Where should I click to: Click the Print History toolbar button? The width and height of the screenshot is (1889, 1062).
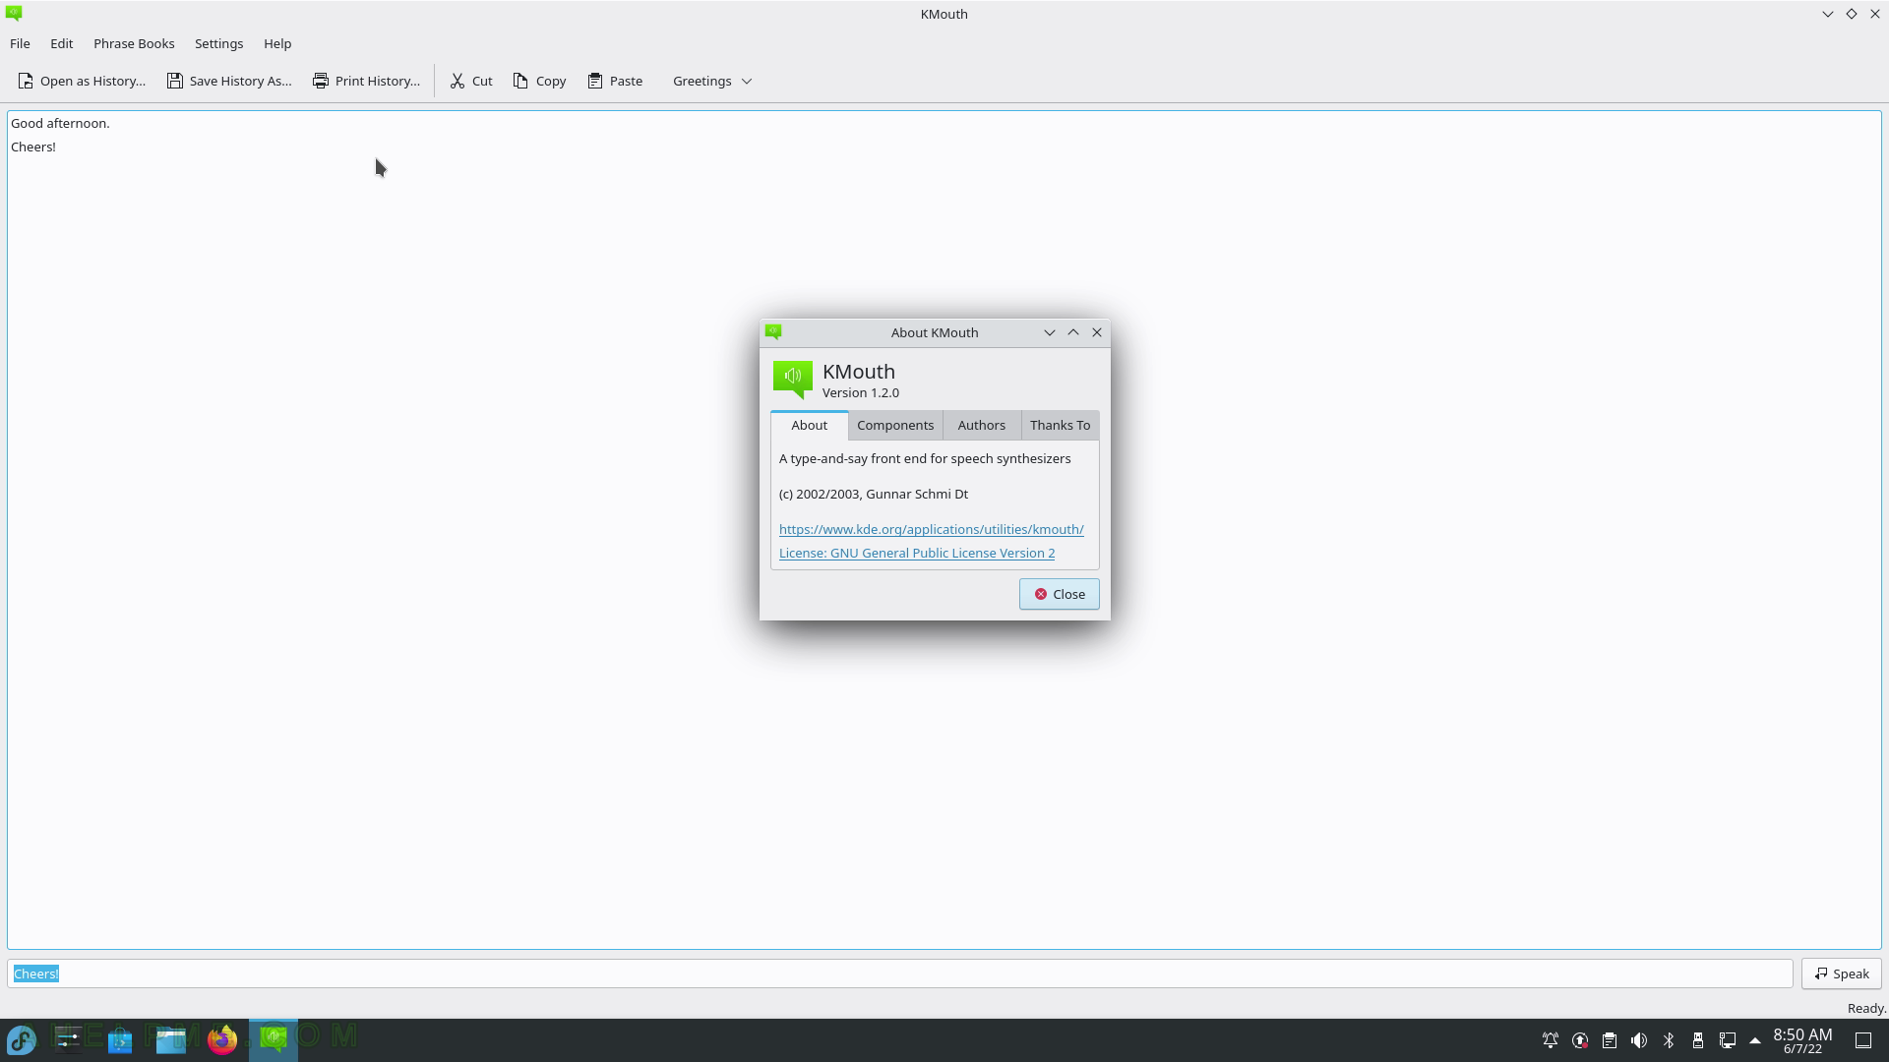pyautogui.click(x=366, y=81)
